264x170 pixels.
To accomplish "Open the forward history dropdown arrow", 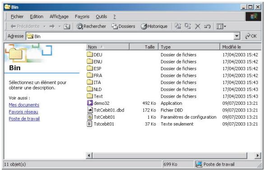I will click(x=60, y=27).
